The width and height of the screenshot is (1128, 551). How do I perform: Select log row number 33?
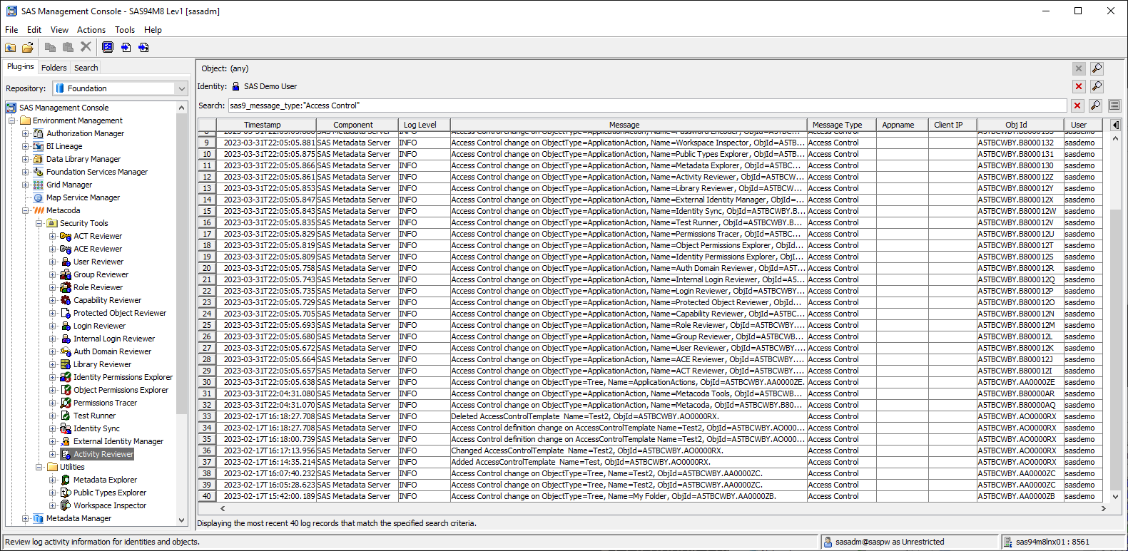click(x=206, y=416)
